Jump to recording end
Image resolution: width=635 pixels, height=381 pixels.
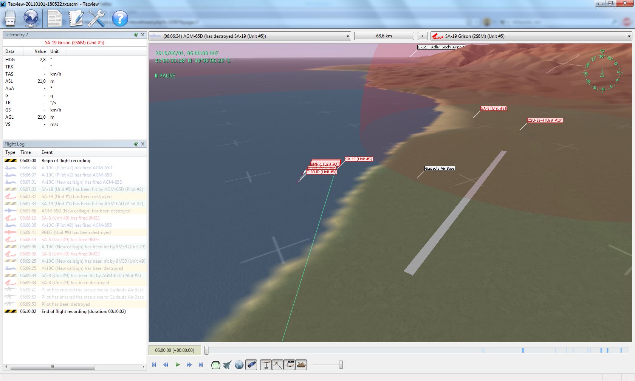pos(201,365)
